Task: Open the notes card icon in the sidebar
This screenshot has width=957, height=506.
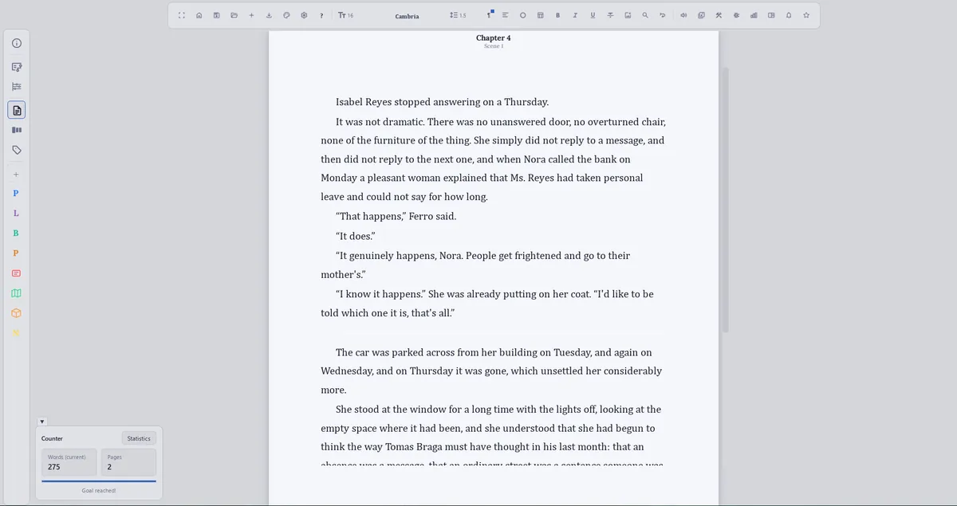Action: 17,67
